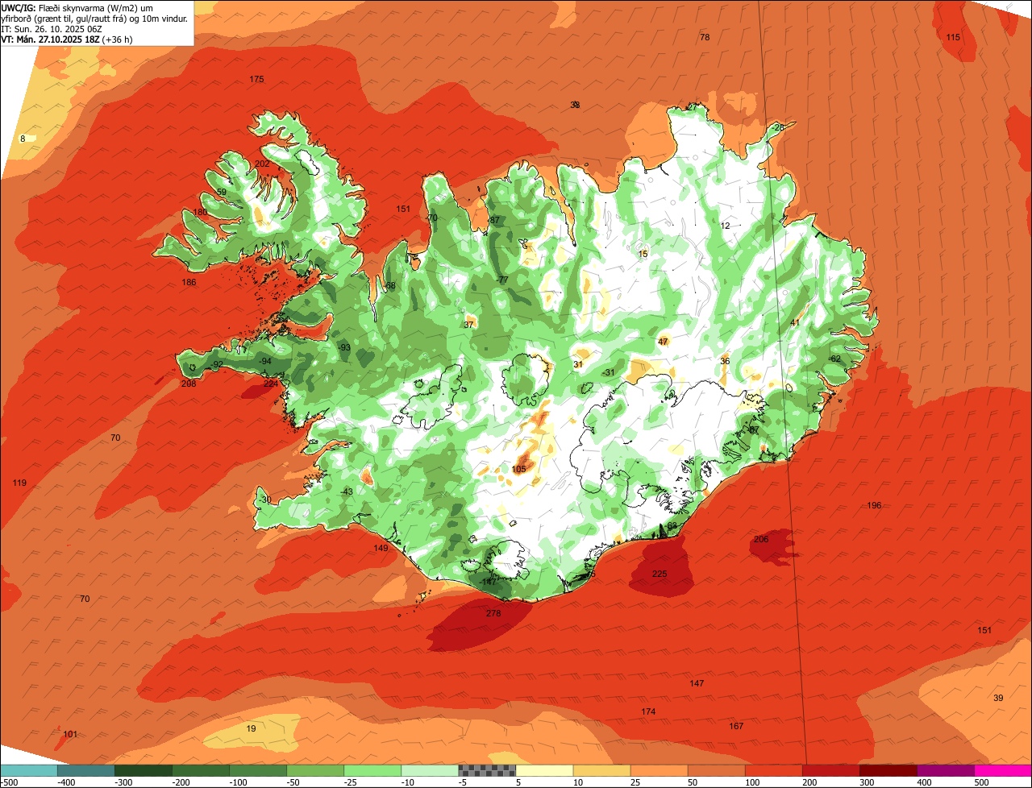This screenshot has height=788, width=1032.
Task: Click the map value -94 on Snæfellsnes
Action: click(264, 361)
